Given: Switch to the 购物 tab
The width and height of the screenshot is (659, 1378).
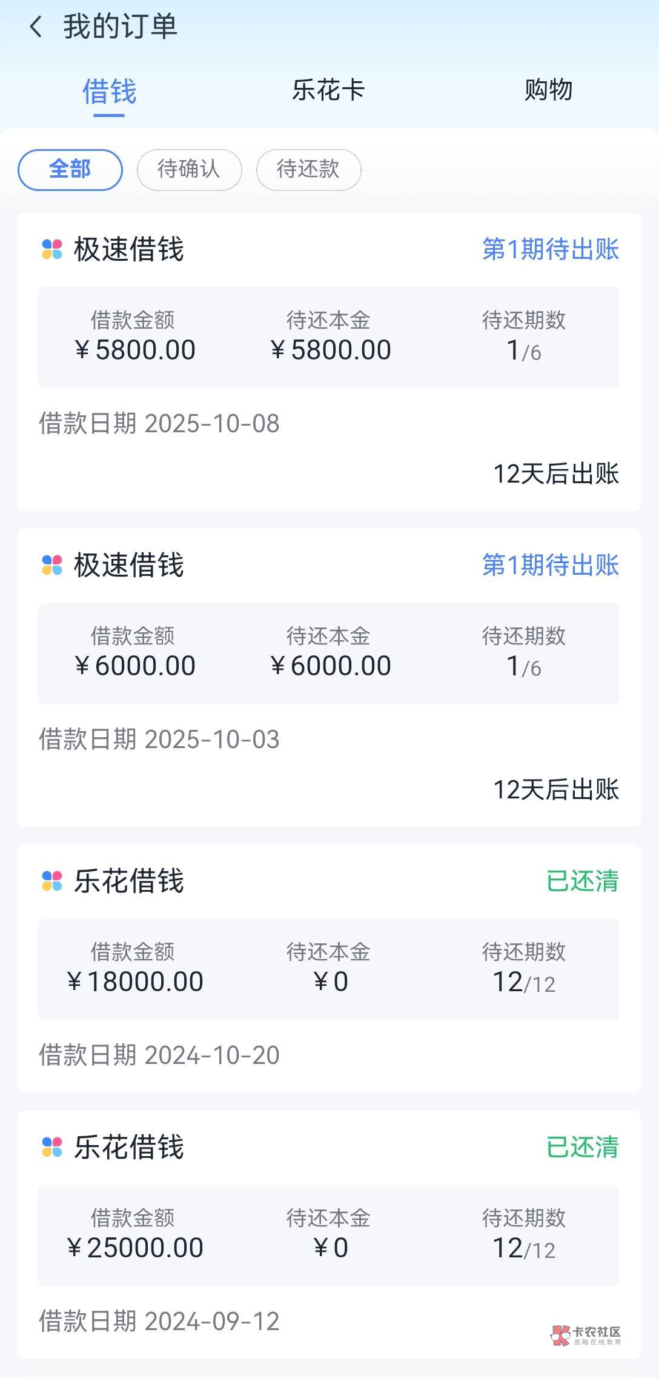Looking at the screenshot, I should (x=548, y=91).
